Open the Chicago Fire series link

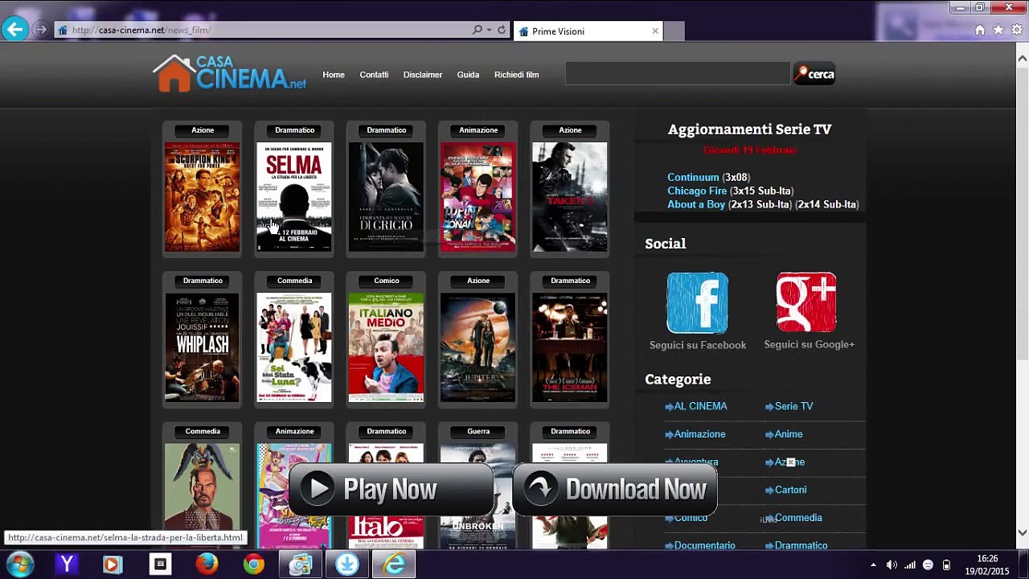tap(697, 191)
